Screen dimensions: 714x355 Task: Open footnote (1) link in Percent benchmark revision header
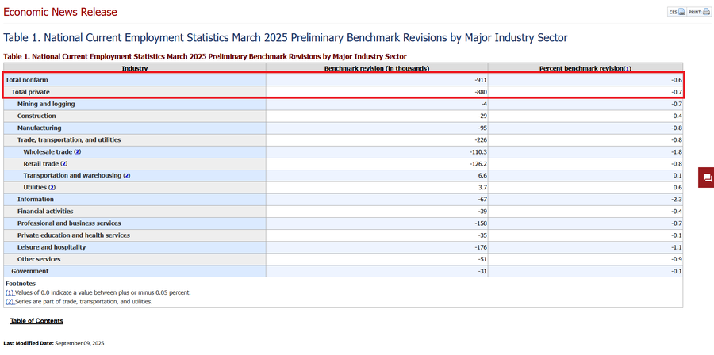tap(628, 68)
